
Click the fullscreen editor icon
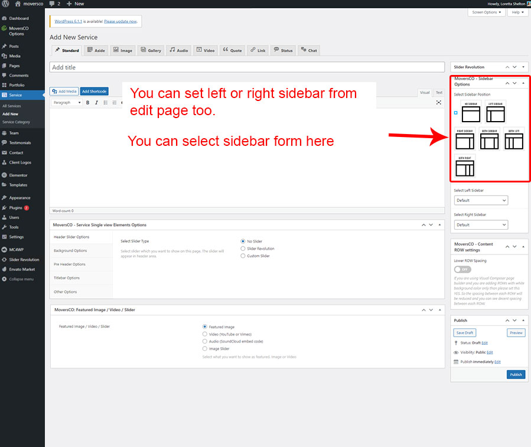pos(439,103)
